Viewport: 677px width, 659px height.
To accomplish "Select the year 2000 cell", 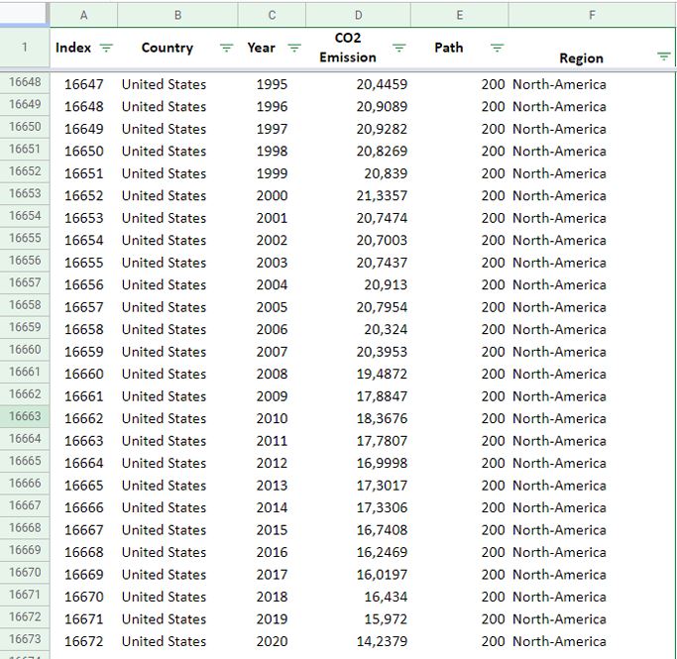I will coord(272,195).
